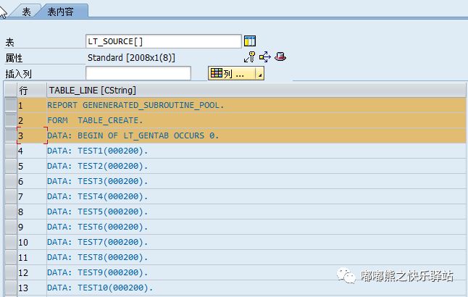
Task: Select row 6 using its row selector
Action: 11,181
